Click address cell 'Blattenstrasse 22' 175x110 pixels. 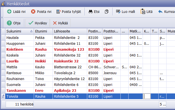click(70, 67)
